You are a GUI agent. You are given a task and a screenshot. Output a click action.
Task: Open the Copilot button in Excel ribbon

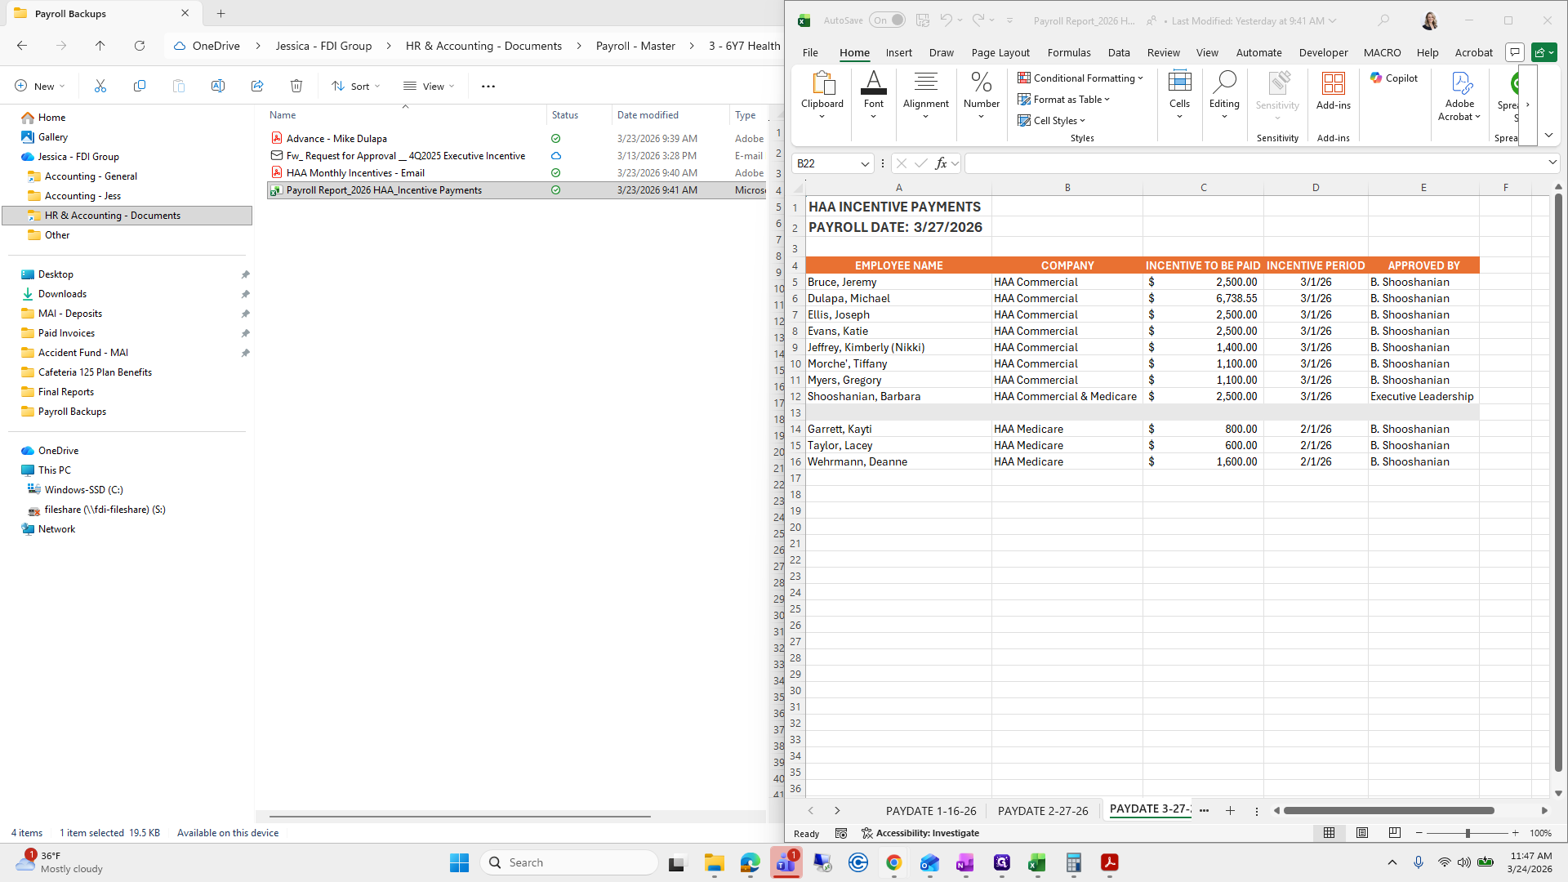(x=1394, y=78)
